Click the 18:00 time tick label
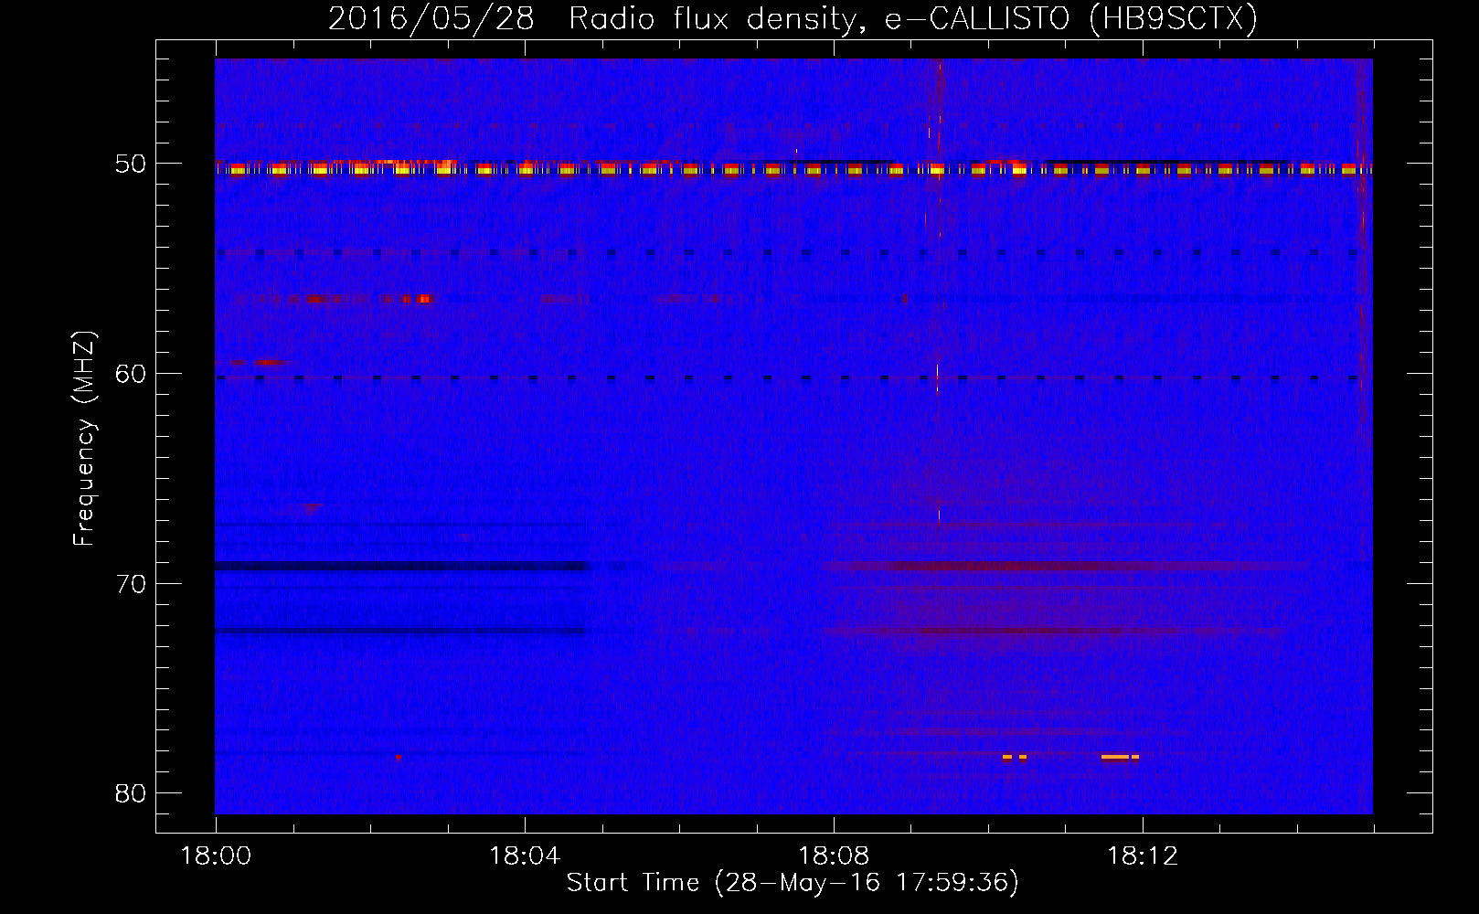Image resolution: width=1479 pixels, height=914 pixels. 216,856
